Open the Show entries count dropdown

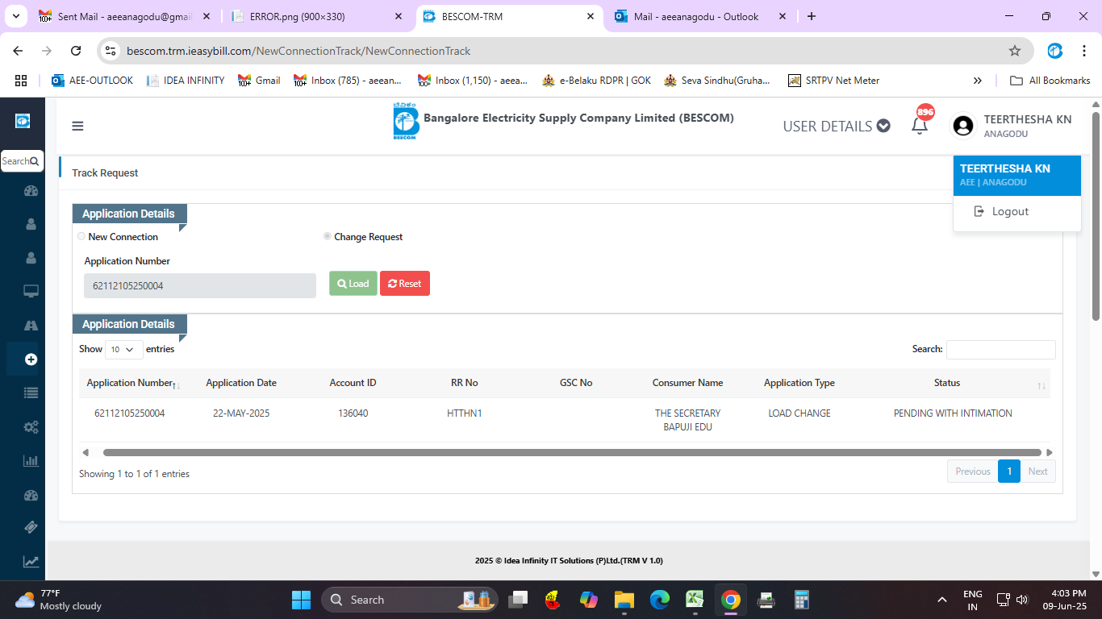pos(124,350)
